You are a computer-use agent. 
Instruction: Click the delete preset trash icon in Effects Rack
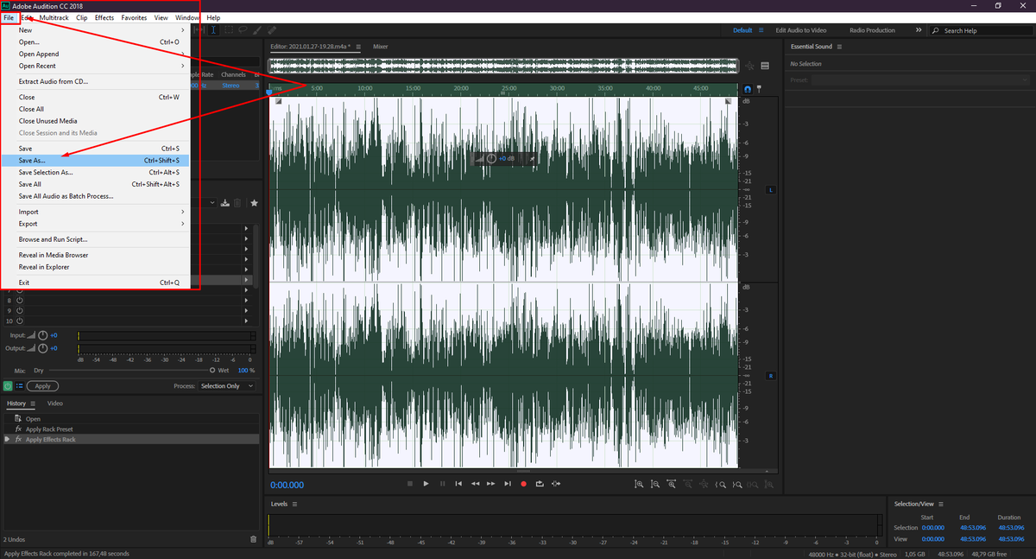[x=237, y=203]
